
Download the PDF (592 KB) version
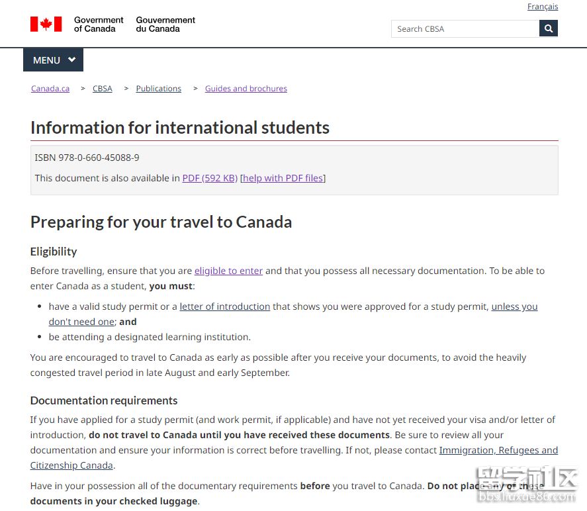pos(210,178)
